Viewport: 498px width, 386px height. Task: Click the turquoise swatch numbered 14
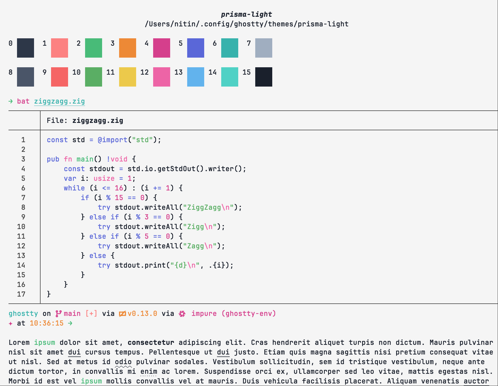(x=230, y=77)
